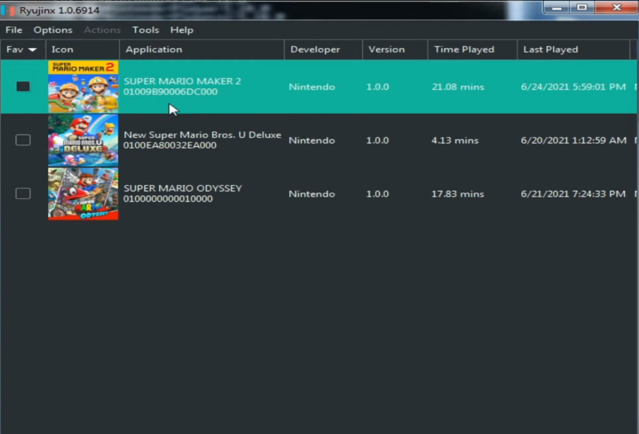
Task: Click the Super Mario Maker 2 cover icon
Action: 83,87
